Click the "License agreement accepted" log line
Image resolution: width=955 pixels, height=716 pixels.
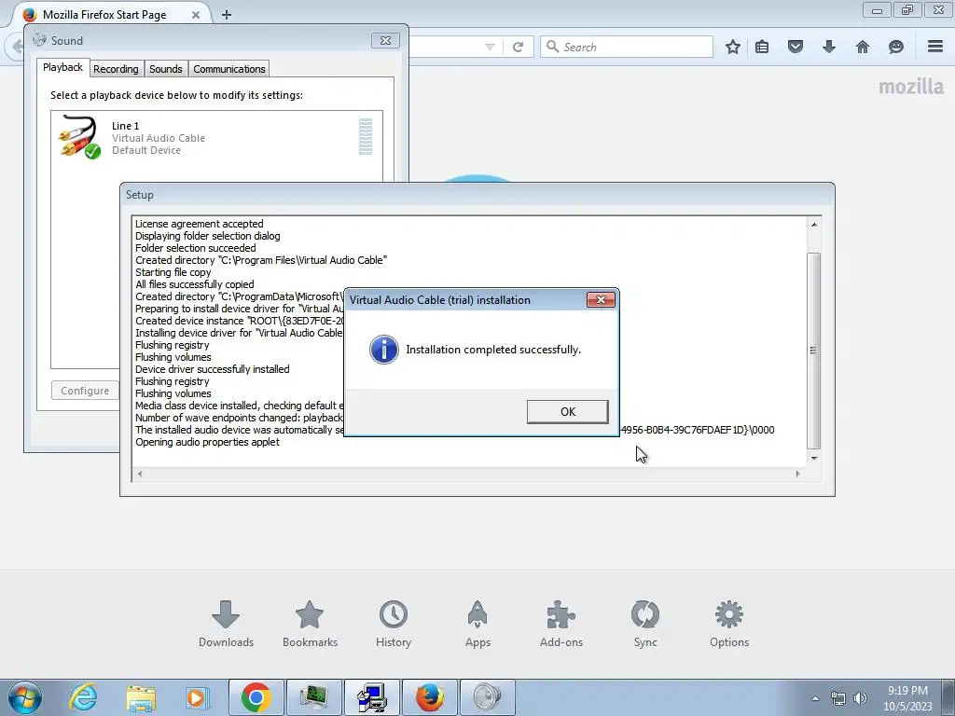point(200,224)
